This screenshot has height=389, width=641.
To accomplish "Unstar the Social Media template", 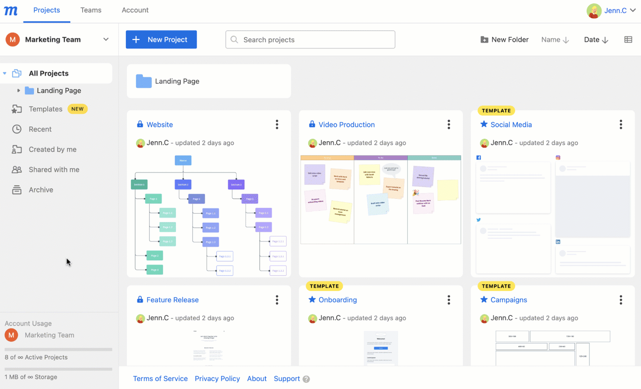I will pyautogui.click(x=485, y=124).
